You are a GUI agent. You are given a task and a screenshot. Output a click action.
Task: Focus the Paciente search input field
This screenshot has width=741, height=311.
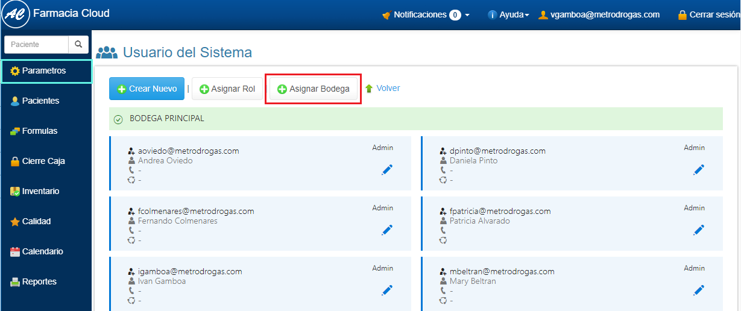coord(36,45)
